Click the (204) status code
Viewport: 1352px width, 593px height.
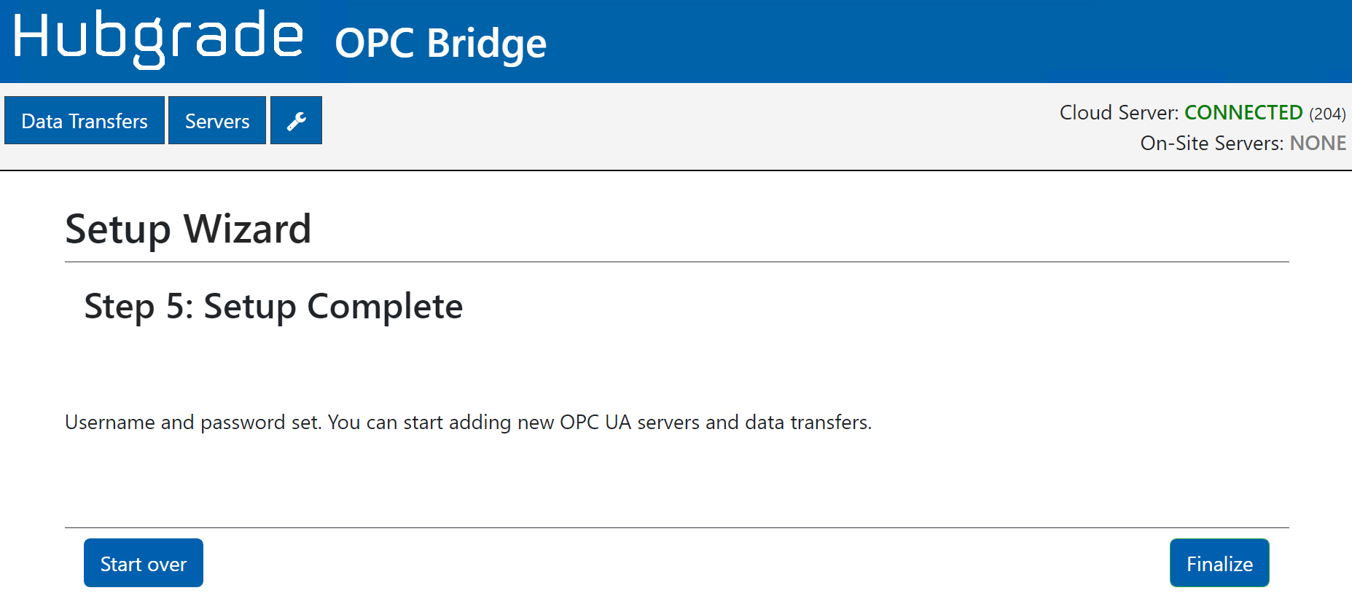1326,114
